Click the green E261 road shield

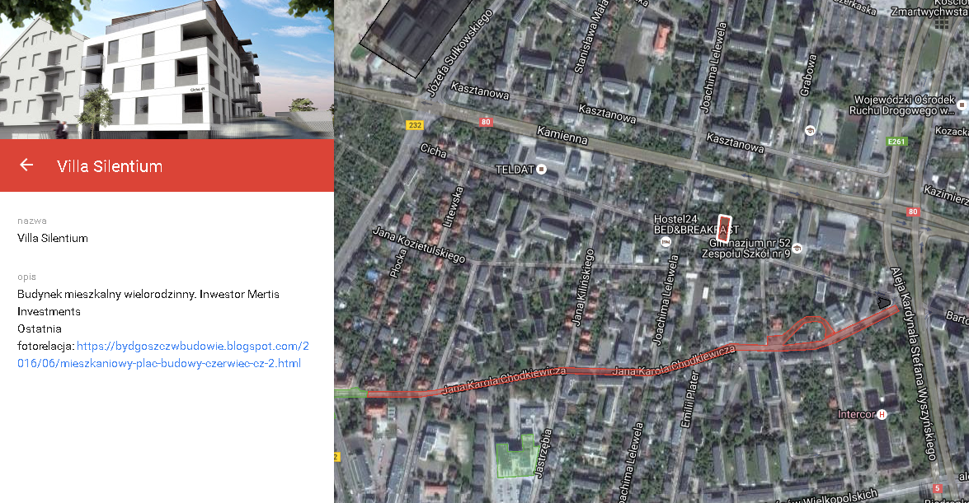click(x=896, y=142)
